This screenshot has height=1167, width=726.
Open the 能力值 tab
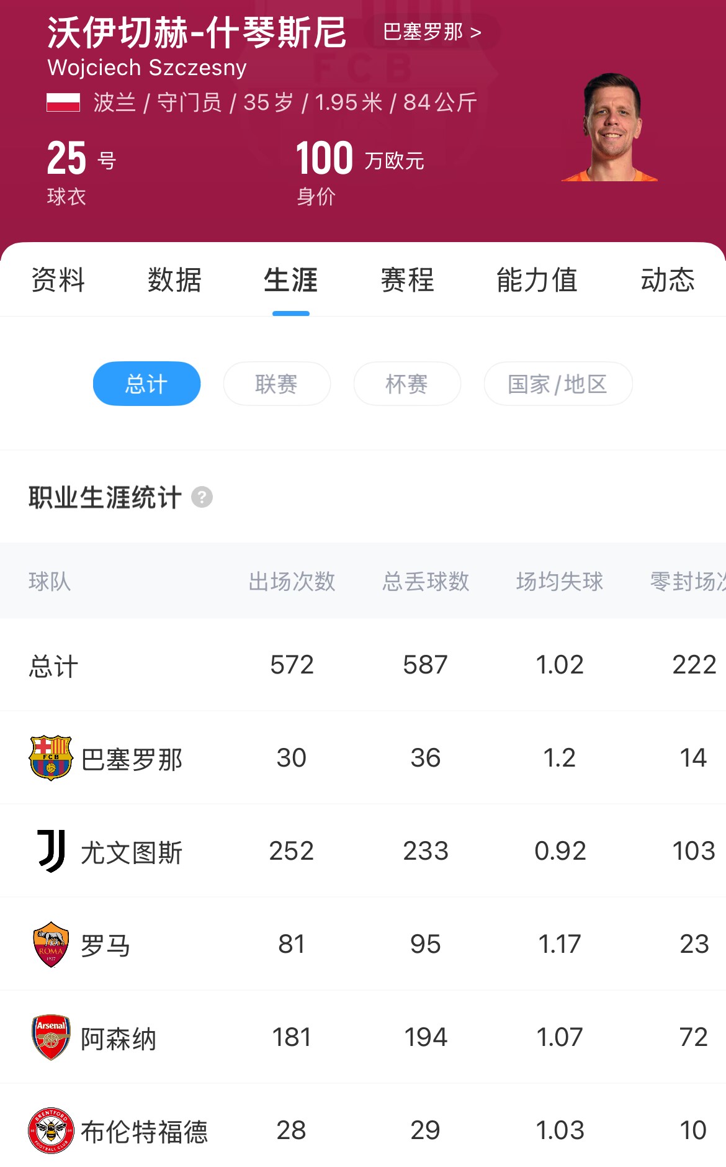coord(537,280)
